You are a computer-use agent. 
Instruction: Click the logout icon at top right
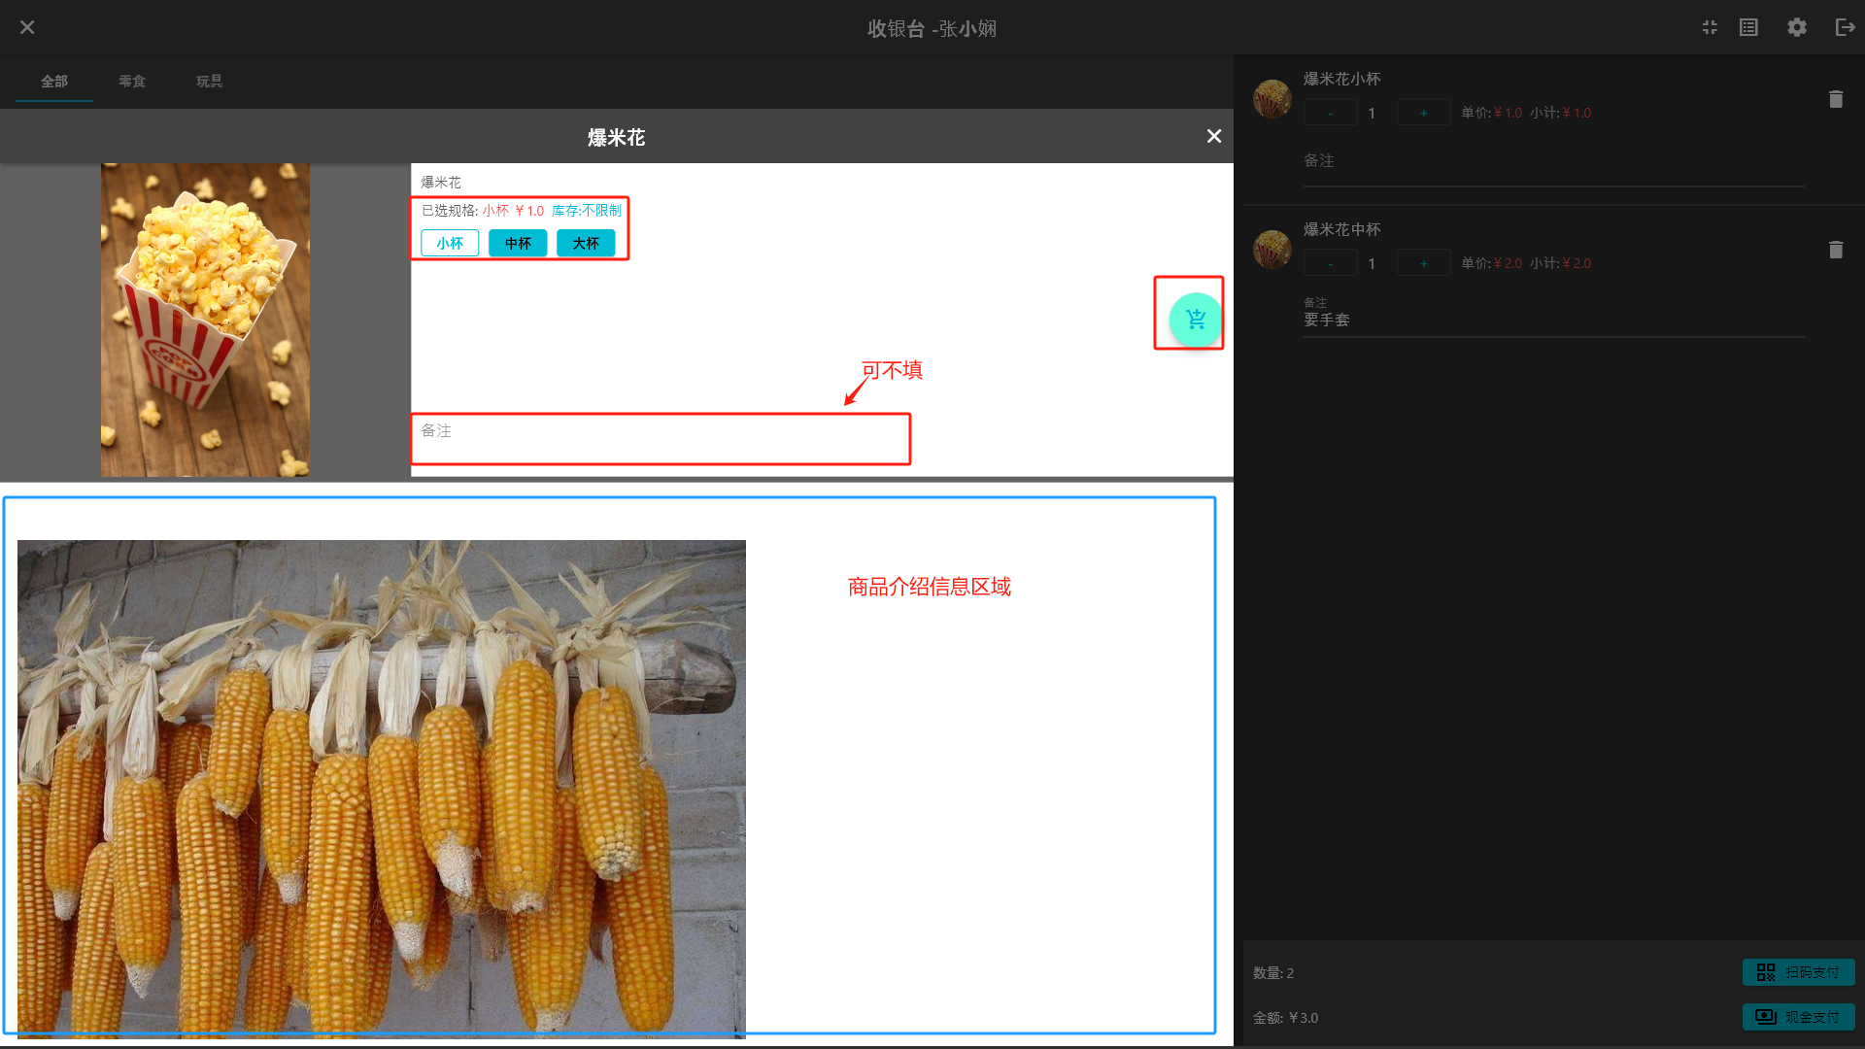pyautogui.click(x=1845, y=27)
